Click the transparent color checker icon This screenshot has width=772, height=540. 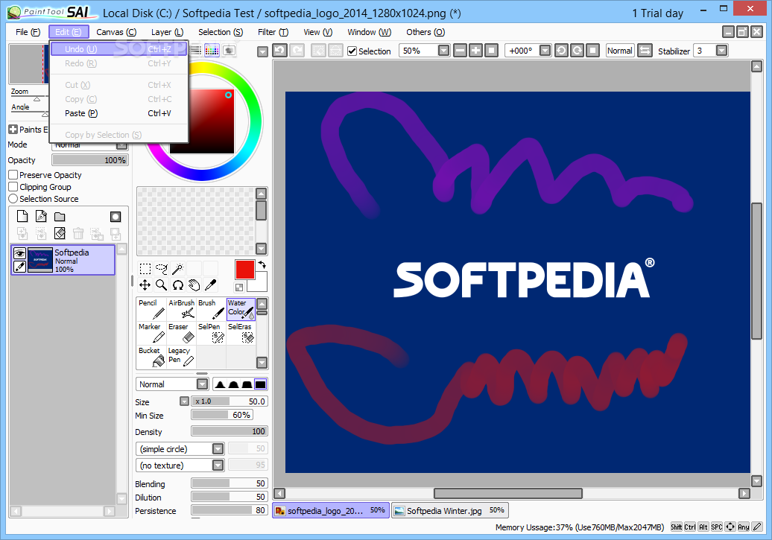point(239,288)
